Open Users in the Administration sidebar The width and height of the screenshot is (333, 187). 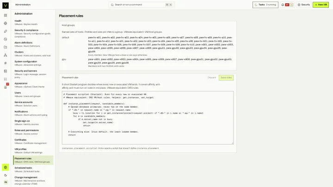tap(33, 94)
